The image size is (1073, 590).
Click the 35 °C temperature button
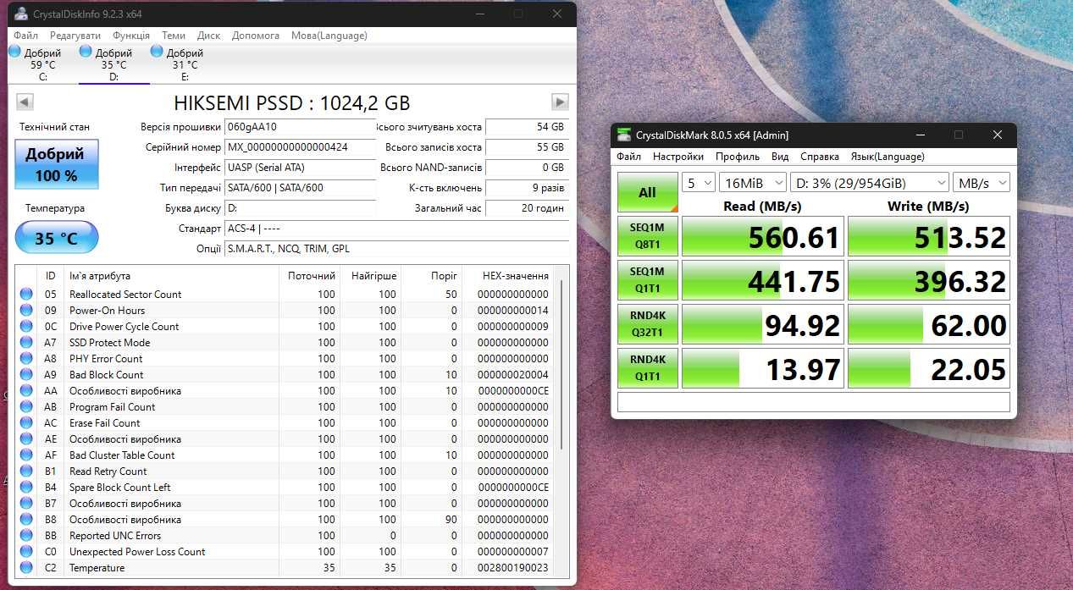tap(57, 239)
